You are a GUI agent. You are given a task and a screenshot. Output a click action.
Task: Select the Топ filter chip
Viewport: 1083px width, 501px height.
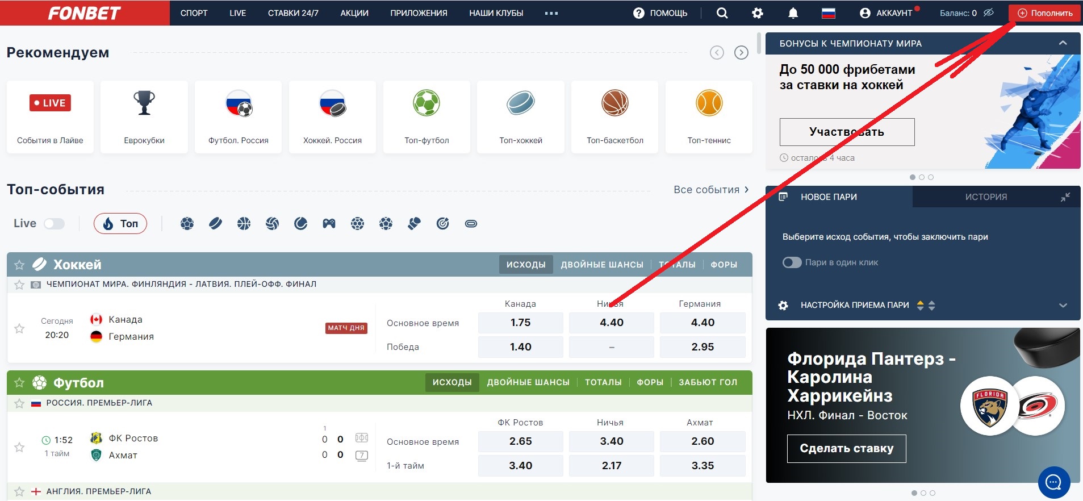[x=120, y=224]
